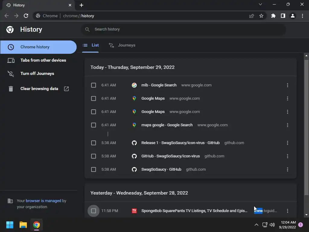Click the back navigation arrow
This screenshot has height=232, width=309.
click(7, 16)
